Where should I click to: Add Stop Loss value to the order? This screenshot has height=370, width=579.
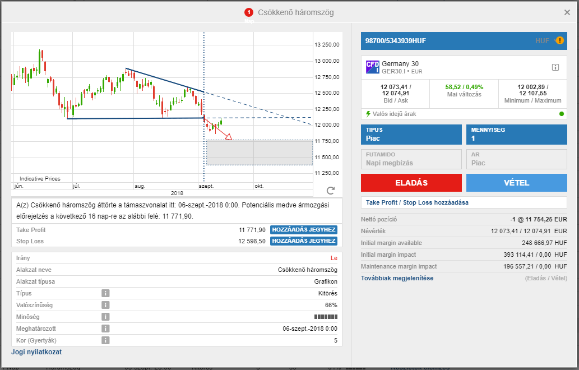[303, 241]
